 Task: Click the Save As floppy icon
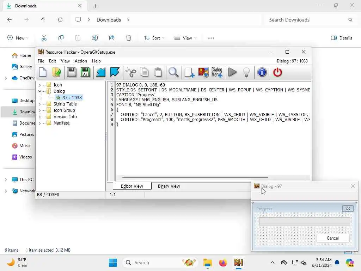(x=85, y=72)
